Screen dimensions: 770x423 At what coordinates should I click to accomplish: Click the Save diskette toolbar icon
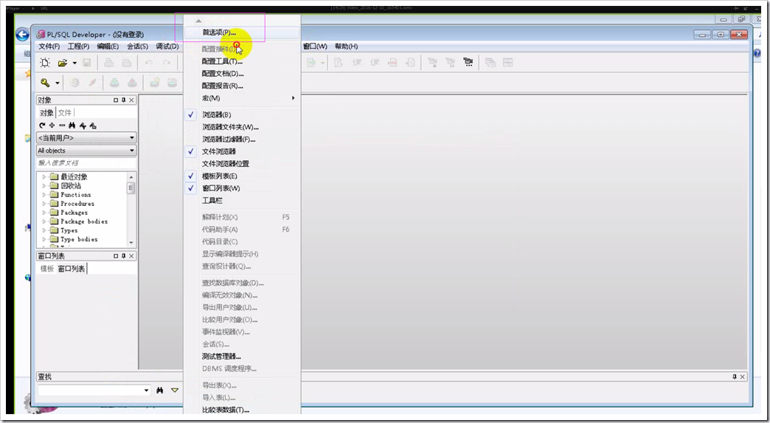tap(86, 63)
